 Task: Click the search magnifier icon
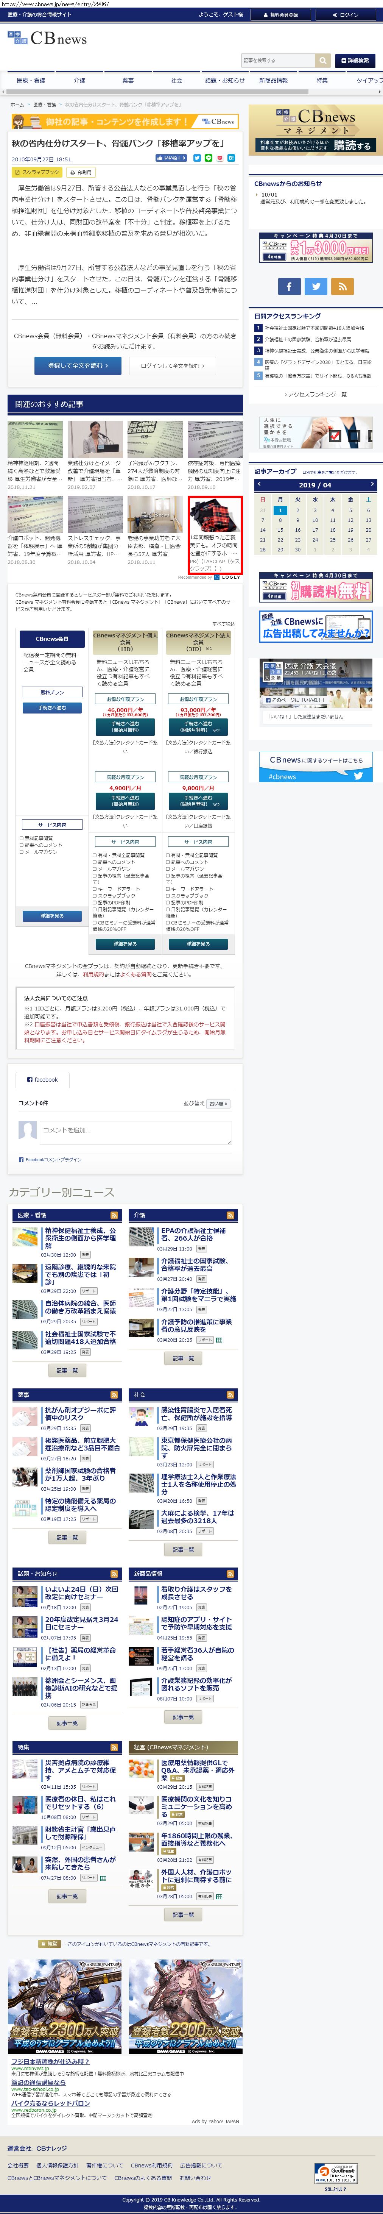[x=322, y=60]
